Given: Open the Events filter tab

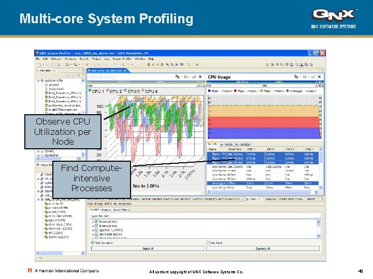Looking at the screenshot, I should [x=106, y=210].
